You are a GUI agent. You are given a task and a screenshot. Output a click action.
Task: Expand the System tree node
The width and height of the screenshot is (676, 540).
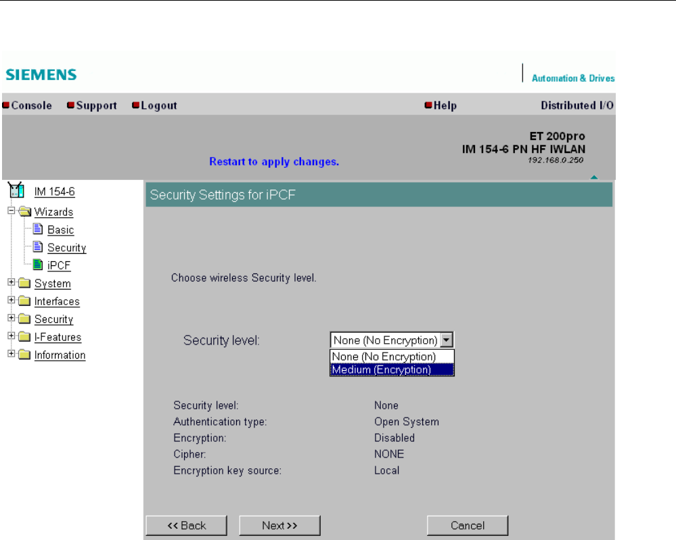(x=12, y=282)
